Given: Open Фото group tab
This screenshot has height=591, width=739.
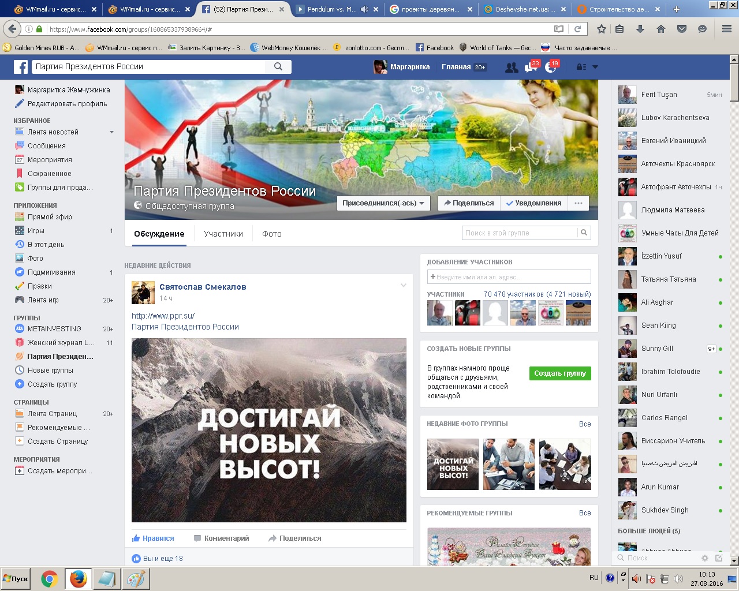Looking at the screenshot, I should (x=272, y=234).
